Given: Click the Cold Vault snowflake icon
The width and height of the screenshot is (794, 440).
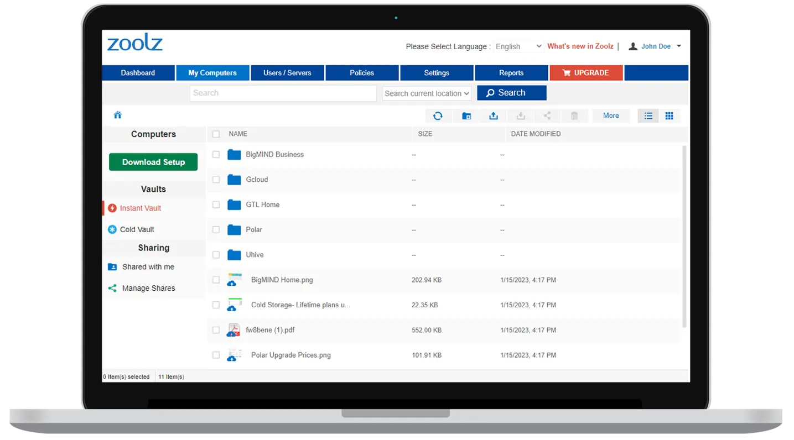Looking at the screenshot, I should [x=112, y=229].
